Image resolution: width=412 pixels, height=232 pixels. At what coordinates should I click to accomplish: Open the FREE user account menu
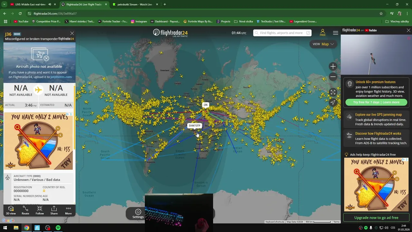tap(323, 33)
